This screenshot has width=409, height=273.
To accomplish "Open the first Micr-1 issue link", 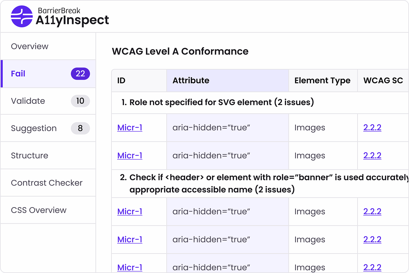I will [x=130, y=128].
